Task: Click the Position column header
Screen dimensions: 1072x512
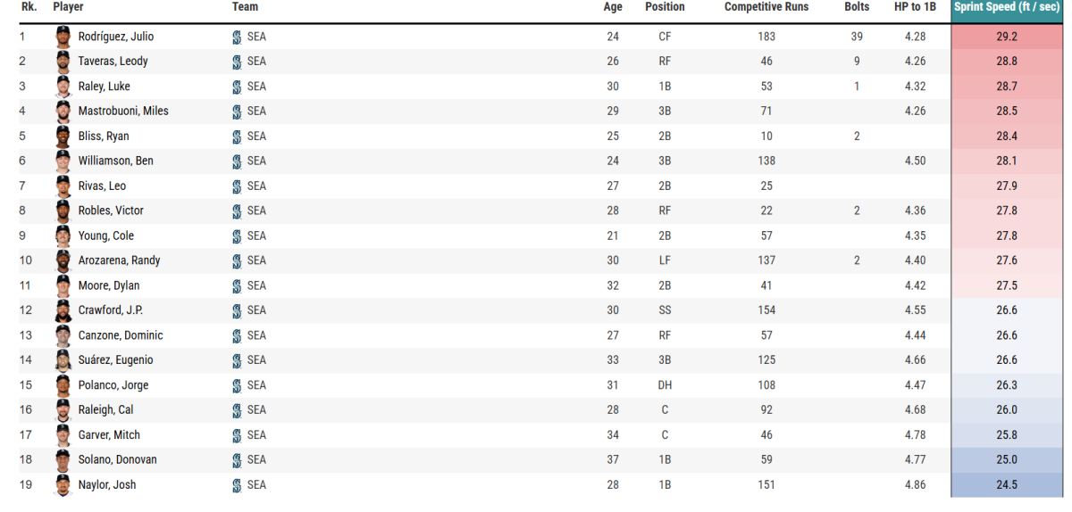Action: tap(665, 7)
